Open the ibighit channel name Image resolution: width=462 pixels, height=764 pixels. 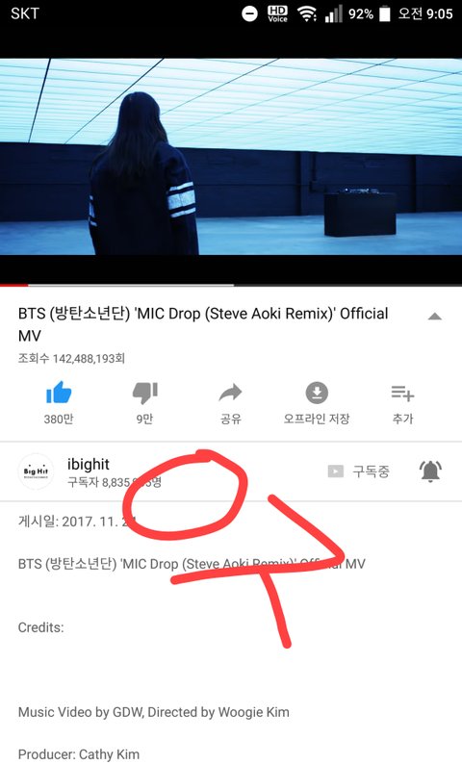(89, 464)
